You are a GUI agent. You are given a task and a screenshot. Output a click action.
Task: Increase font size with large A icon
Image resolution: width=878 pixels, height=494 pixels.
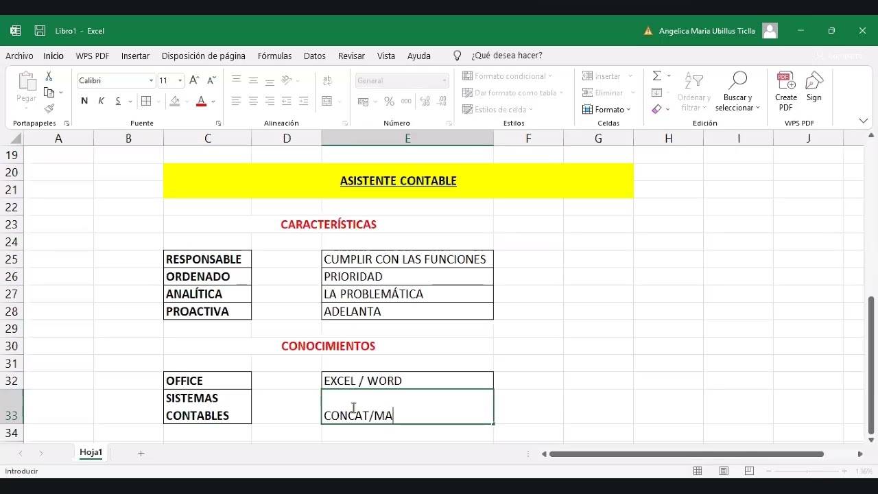point(194,80)
